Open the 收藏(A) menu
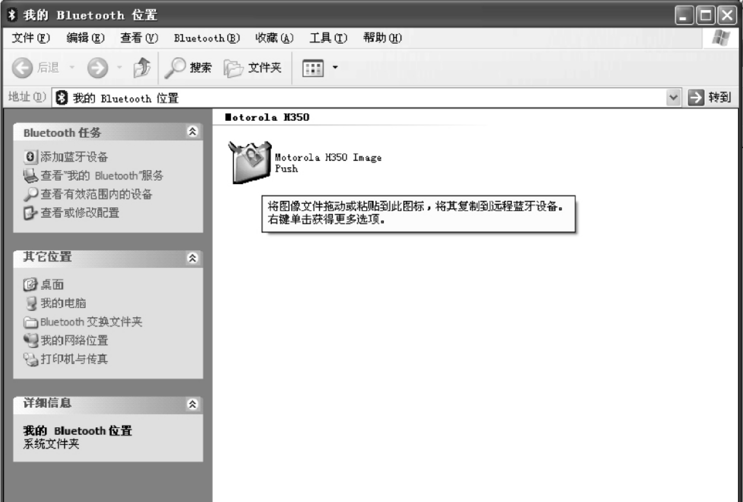 [x=275, y=38]
